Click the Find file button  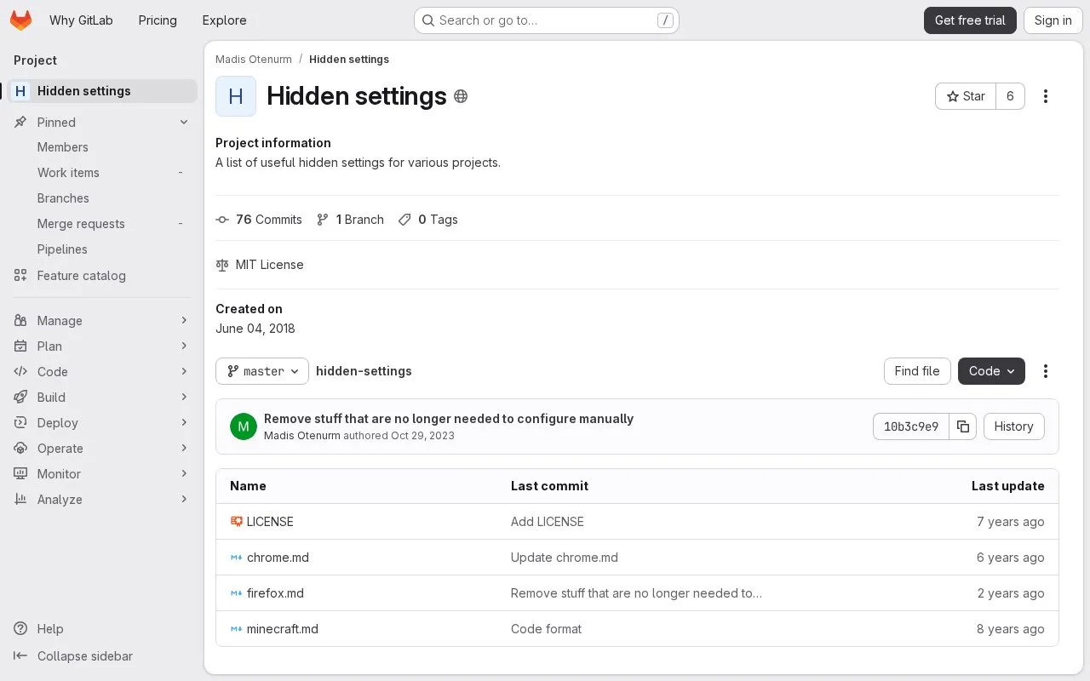917,371
